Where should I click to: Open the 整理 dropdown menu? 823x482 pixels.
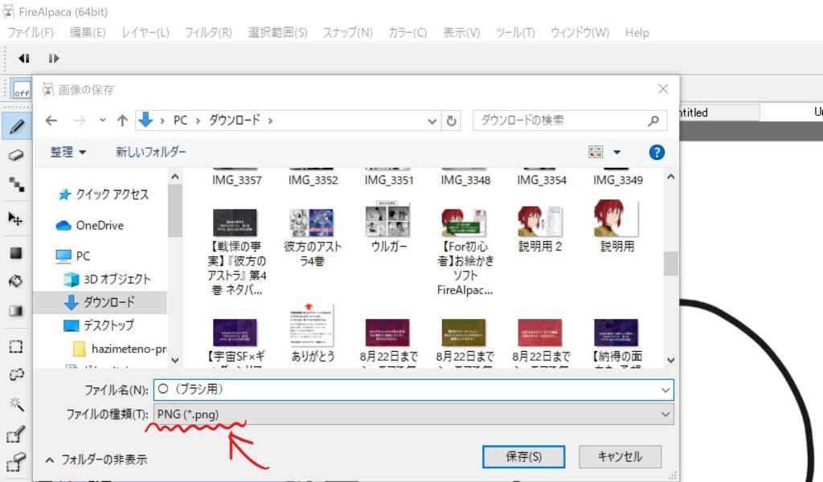click(68, 152)
